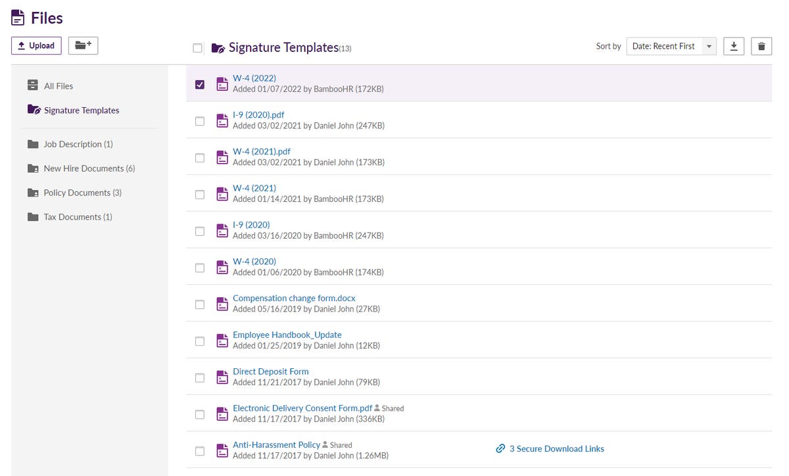
Task: Click the trash delete icon
Action: 761,46
